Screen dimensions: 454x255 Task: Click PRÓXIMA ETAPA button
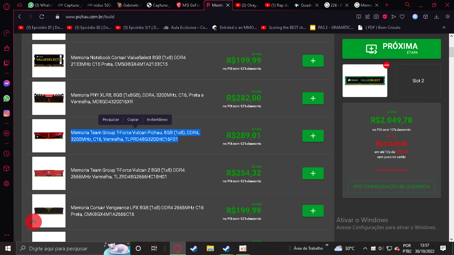392,49
